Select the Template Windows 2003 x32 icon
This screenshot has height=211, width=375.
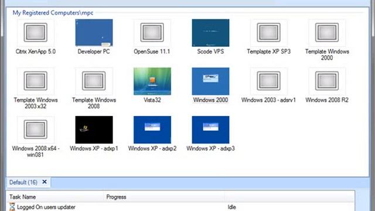point(35,81)
